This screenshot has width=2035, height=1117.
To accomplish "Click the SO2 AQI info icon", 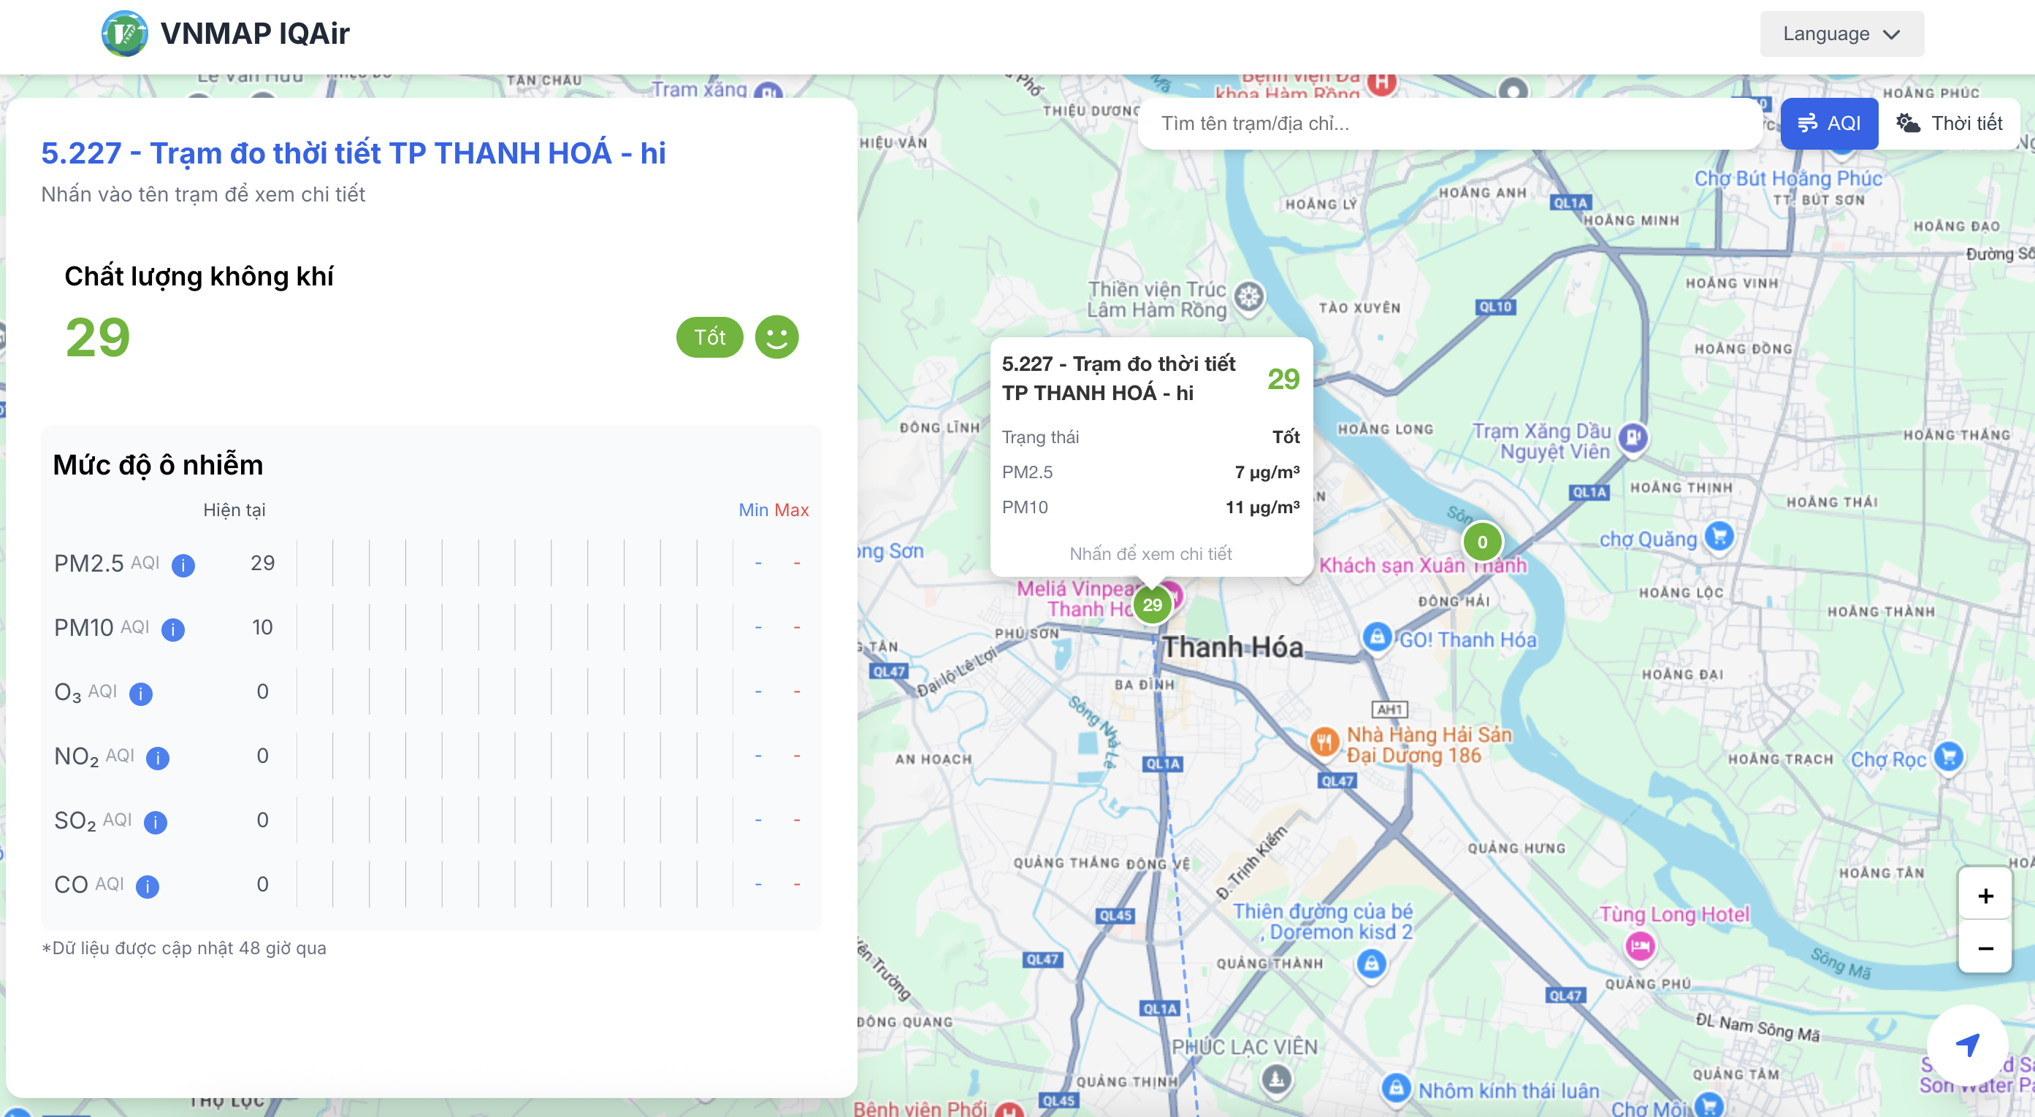I will [156, 822].
